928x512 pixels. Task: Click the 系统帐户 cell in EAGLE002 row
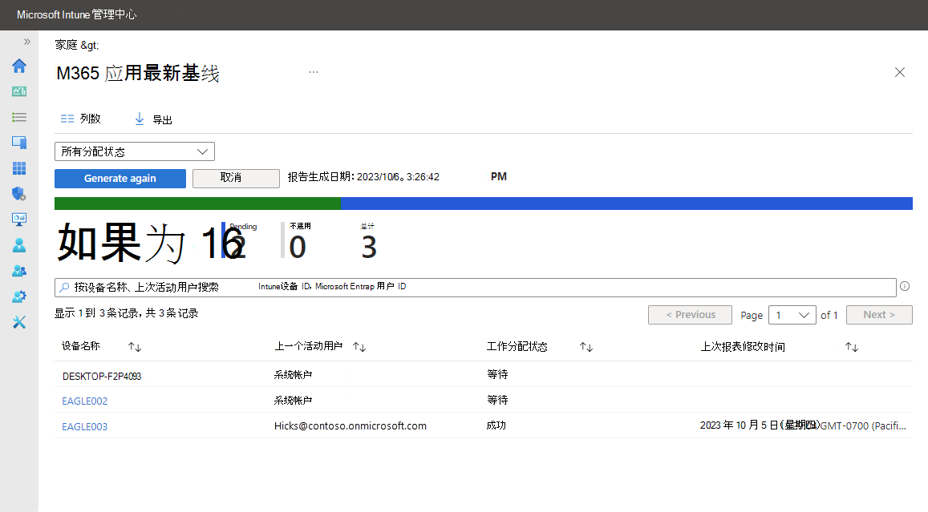pyautogui.click(x=293, y=401)
